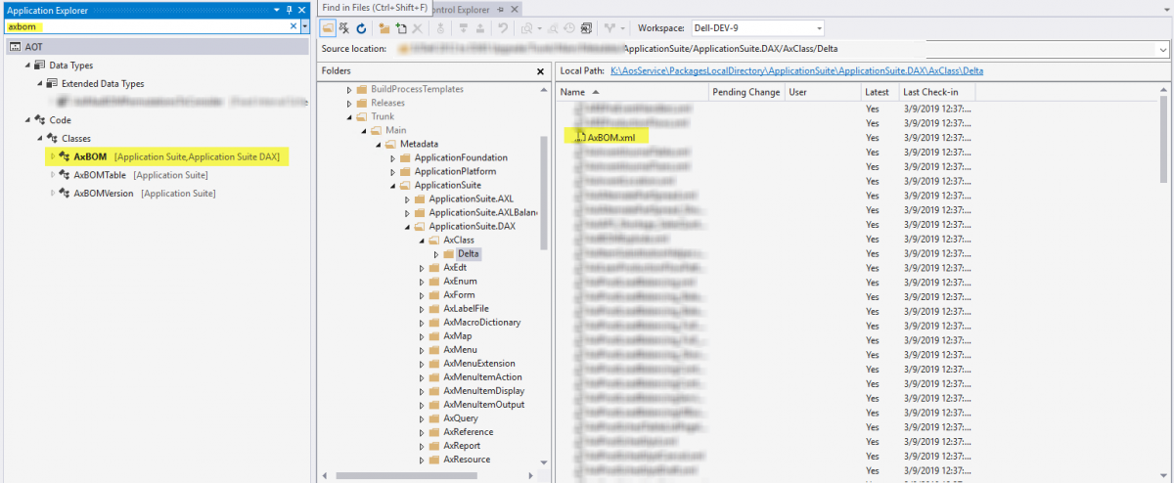Toggle the folder tree view icon
This screenshot has width=1174, height=483.
tap(329, 28)
